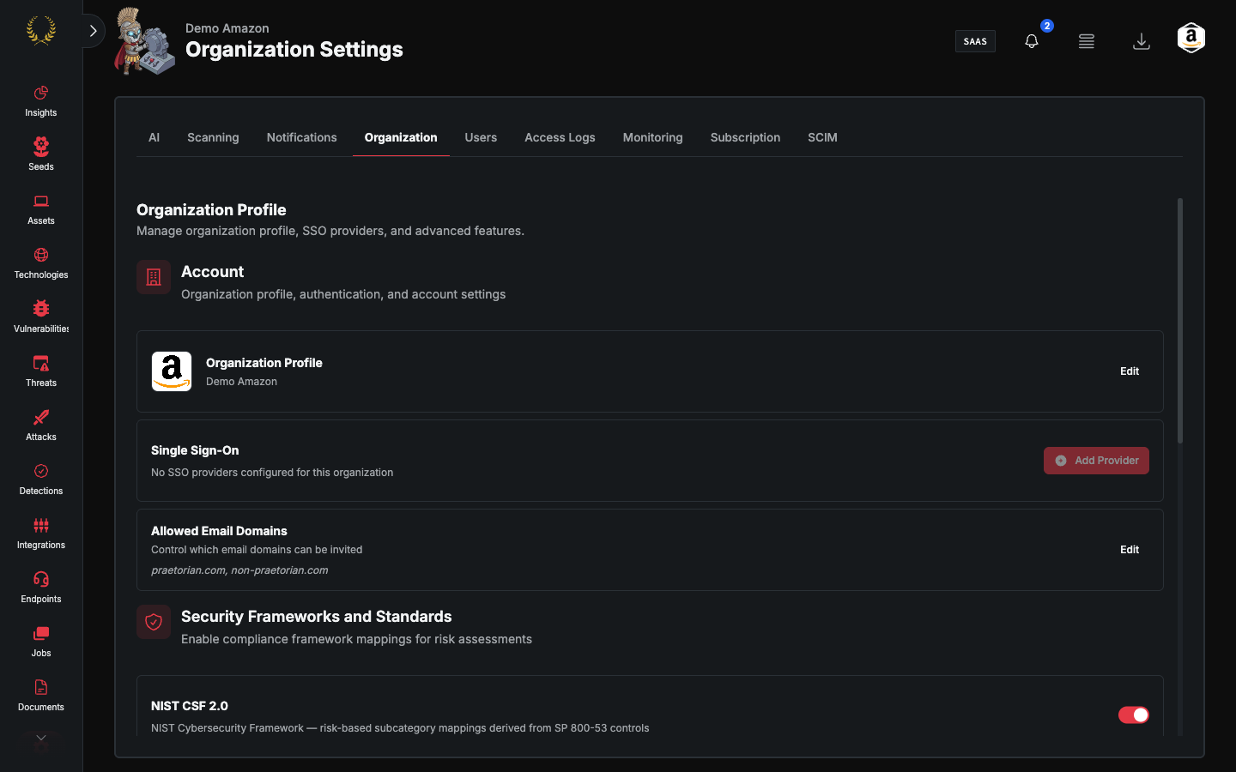1236x772 pixels.
Task: Open the Users tab
Action: pos(481,137)
